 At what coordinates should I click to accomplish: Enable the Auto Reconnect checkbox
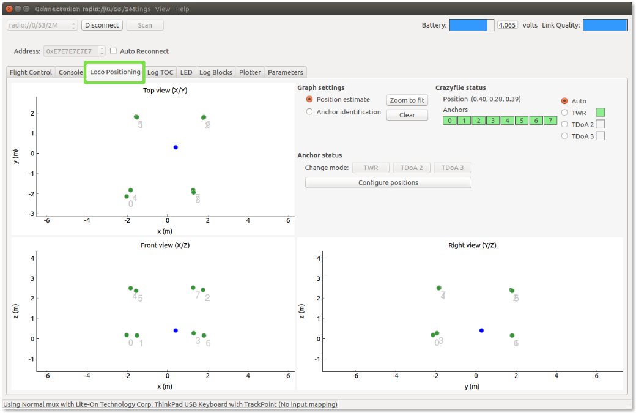[114, 51]
